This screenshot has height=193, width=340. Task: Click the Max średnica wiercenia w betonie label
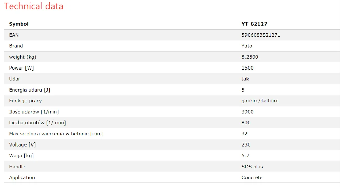[56, 134]
